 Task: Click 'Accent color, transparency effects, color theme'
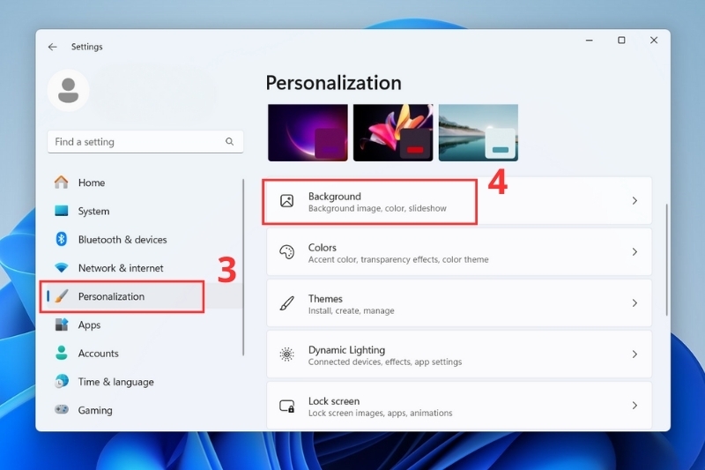click(x=398, y=259)
